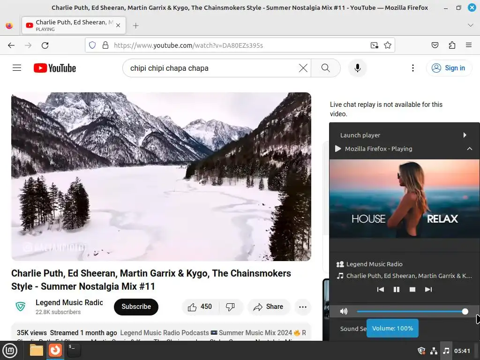Image resolution: width=480 pixels, height=360 pixels.
Task: Go back with the browser back arrow
Action: [11, 45]
